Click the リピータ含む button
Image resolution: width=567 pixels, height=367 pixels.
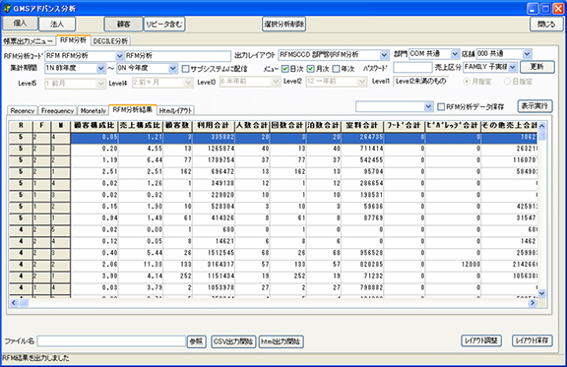[164, 25]
